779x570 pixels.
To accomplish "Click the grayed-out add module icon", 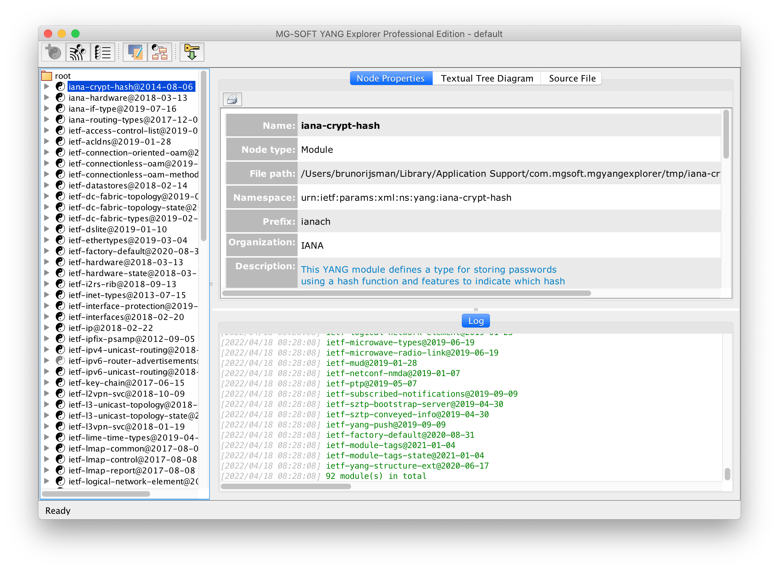I will pos(53,52).
